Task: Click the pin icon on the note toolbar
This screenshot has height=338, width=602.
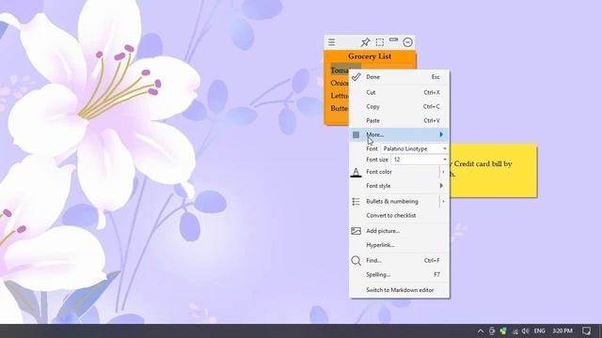Action: (x=365, y=42)
